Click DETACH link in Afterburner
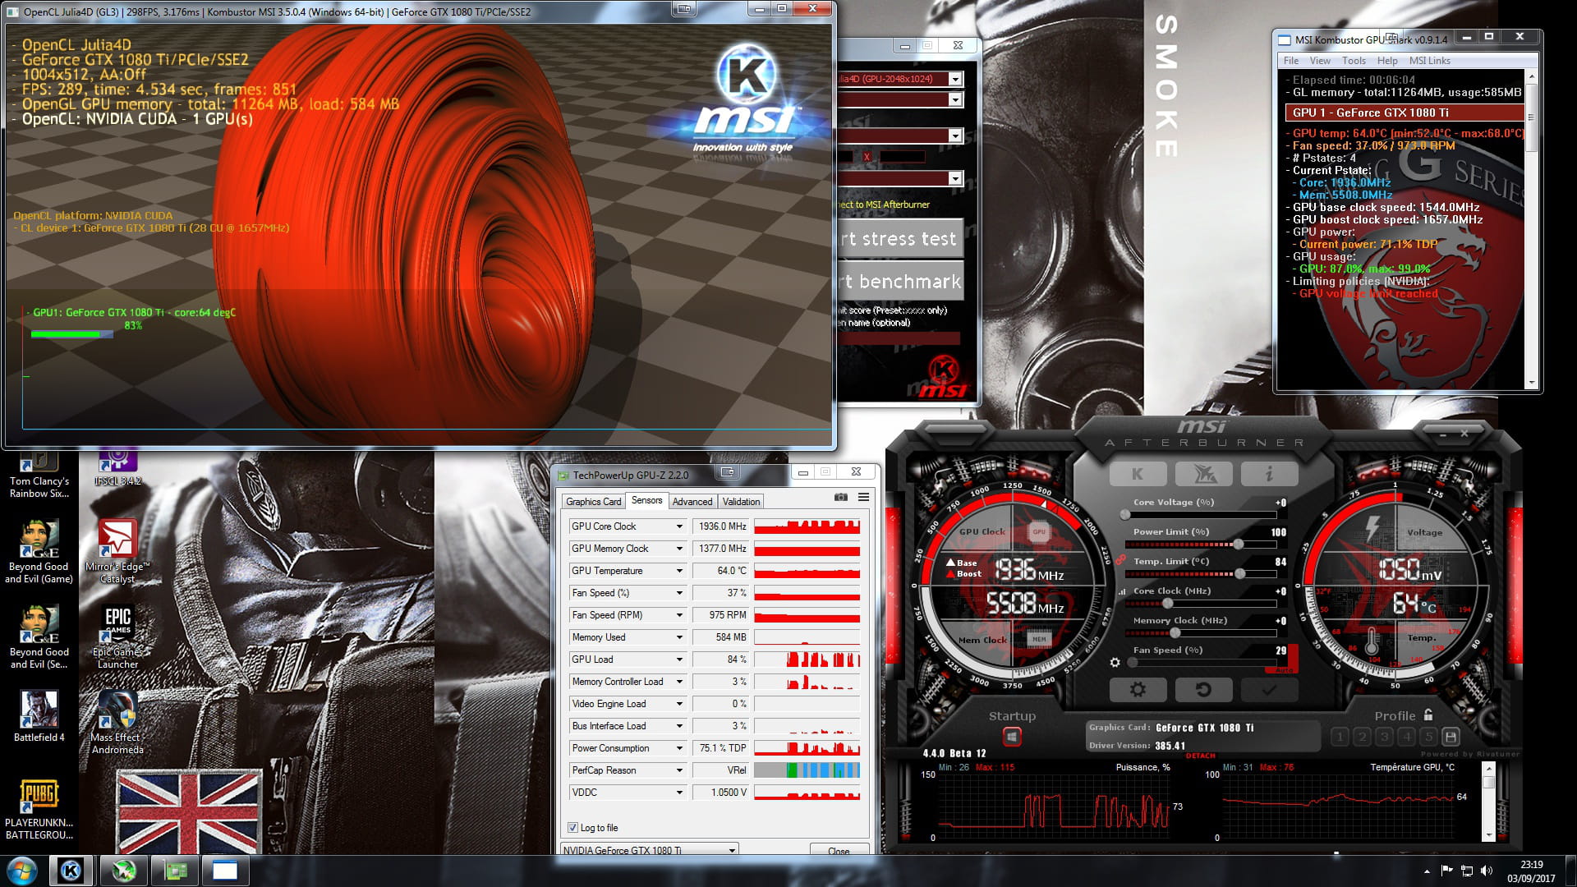1577x887 pixels. pyautogui.click(x=1200, y=756)
